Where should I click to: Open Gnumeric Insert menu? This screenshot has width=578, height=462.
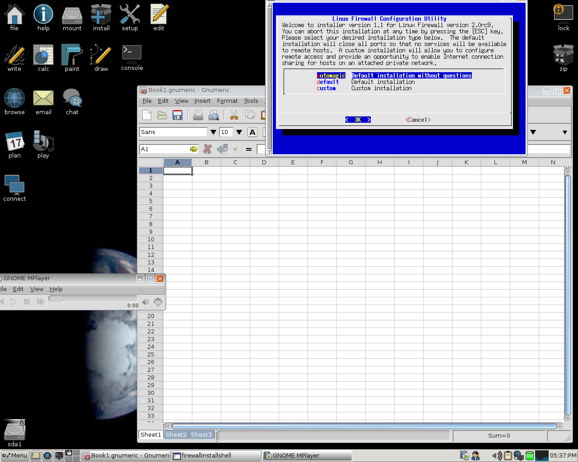click(202, 101)
